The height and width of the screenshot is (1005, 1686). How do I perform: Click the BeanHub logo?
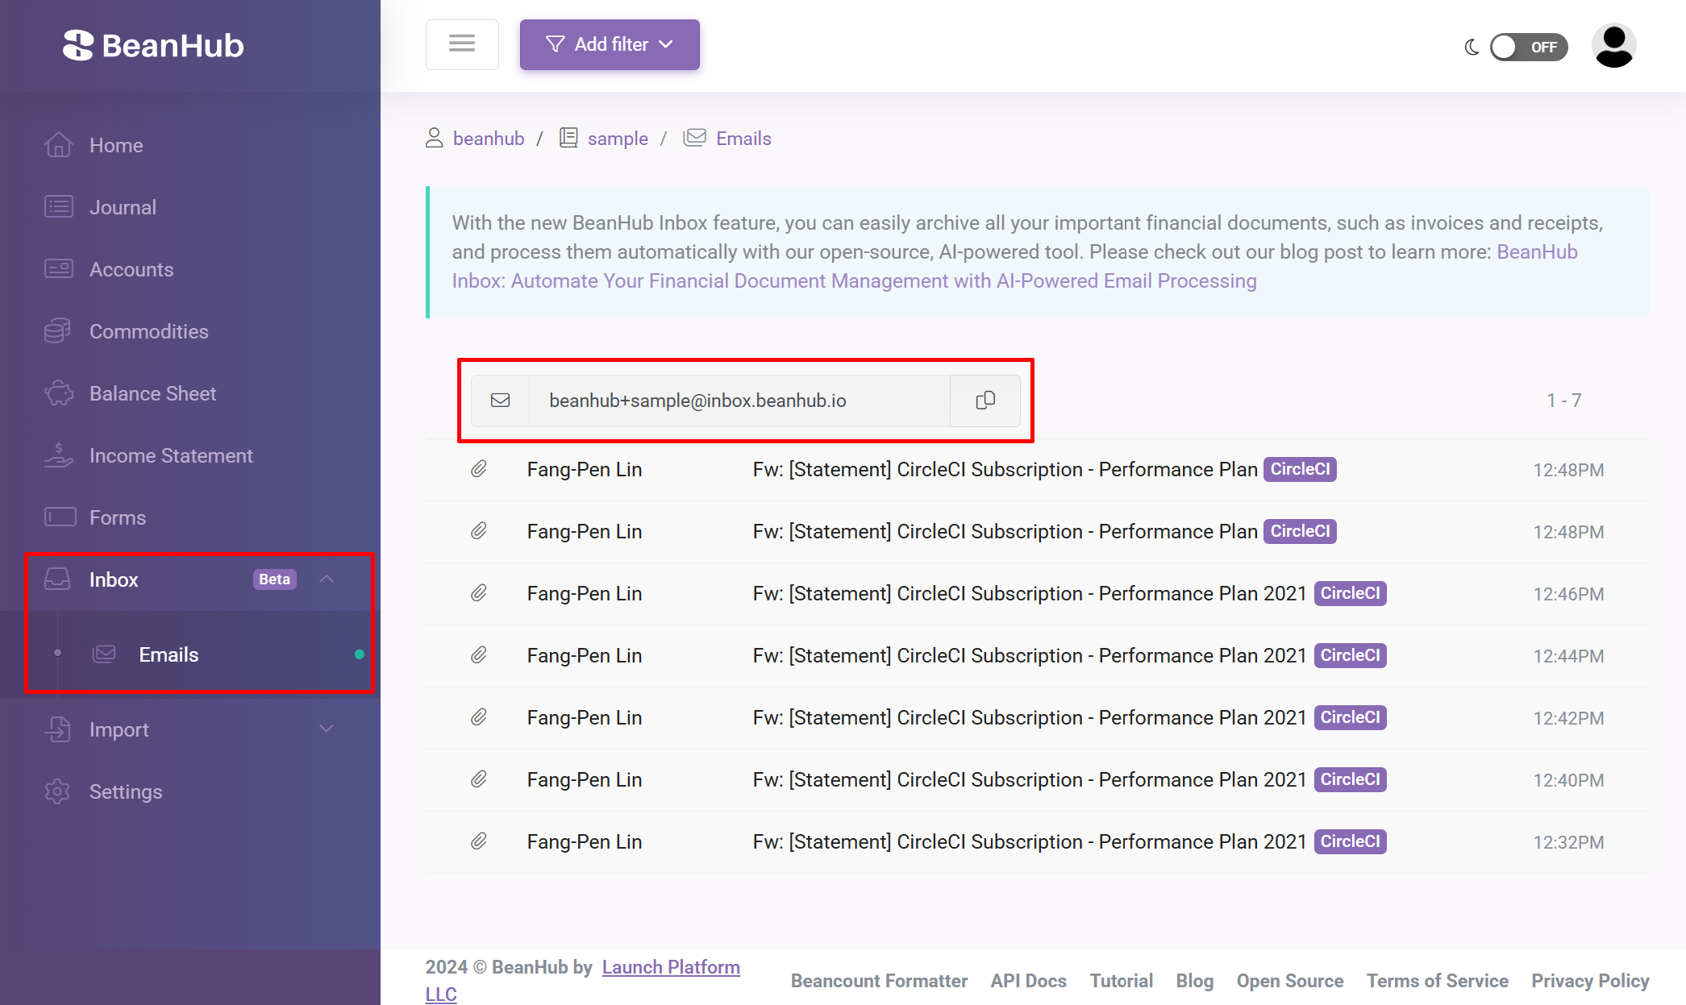point(153,46)
